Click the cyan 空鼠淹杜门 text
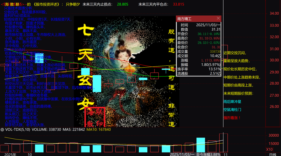 tap(232, 109)
